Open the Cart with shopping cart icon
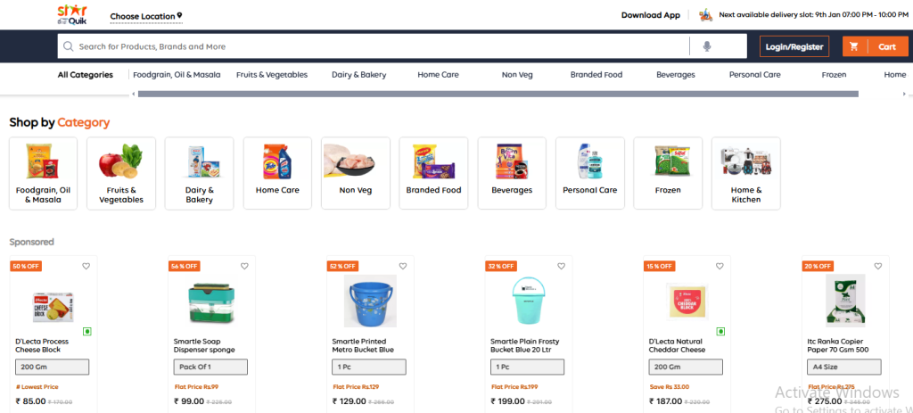Image resolution: width=913 pixels, height=413 pixels. pos(874,46)
